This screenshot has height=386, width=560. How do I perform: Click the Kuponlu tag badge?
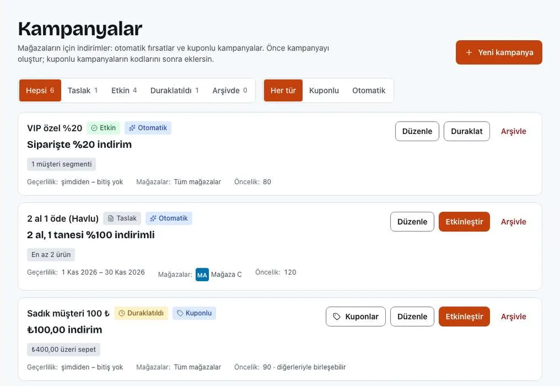coord(194,313)
